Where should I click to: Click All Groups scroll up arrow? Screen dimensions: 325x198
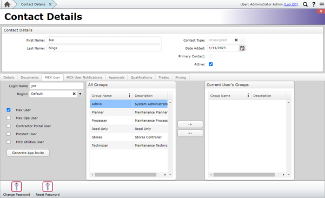coord(170,102)
